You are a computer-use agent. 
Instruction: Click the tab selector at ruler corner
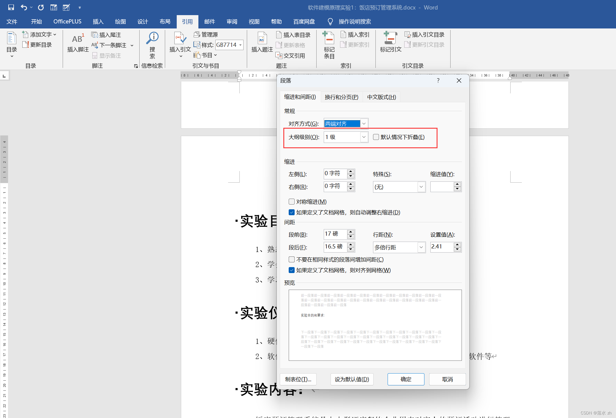[x=4, y=76]
